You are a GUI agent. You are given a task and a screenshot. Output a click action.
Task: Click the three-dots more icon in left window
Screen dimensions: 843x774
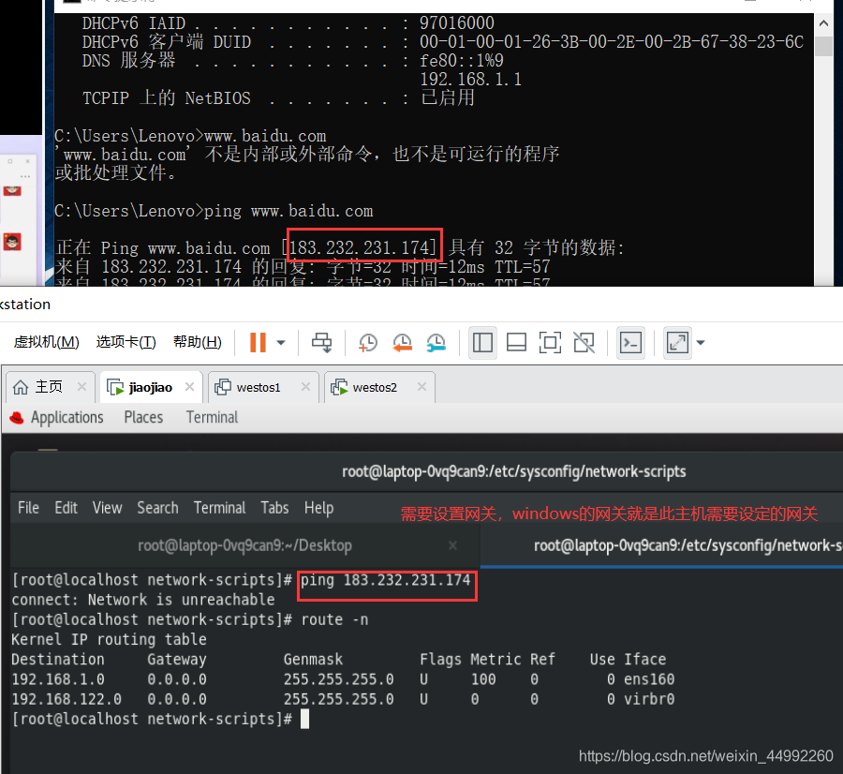[25, 176]
